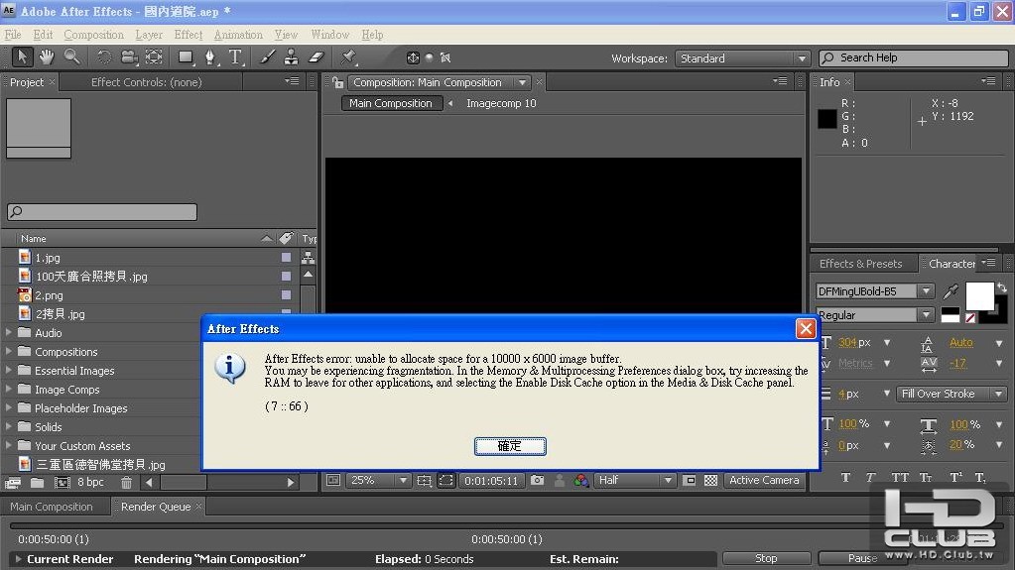1015x570 pixels.
Task: Toggle the transparency grid in viewer
Action: 710,481
